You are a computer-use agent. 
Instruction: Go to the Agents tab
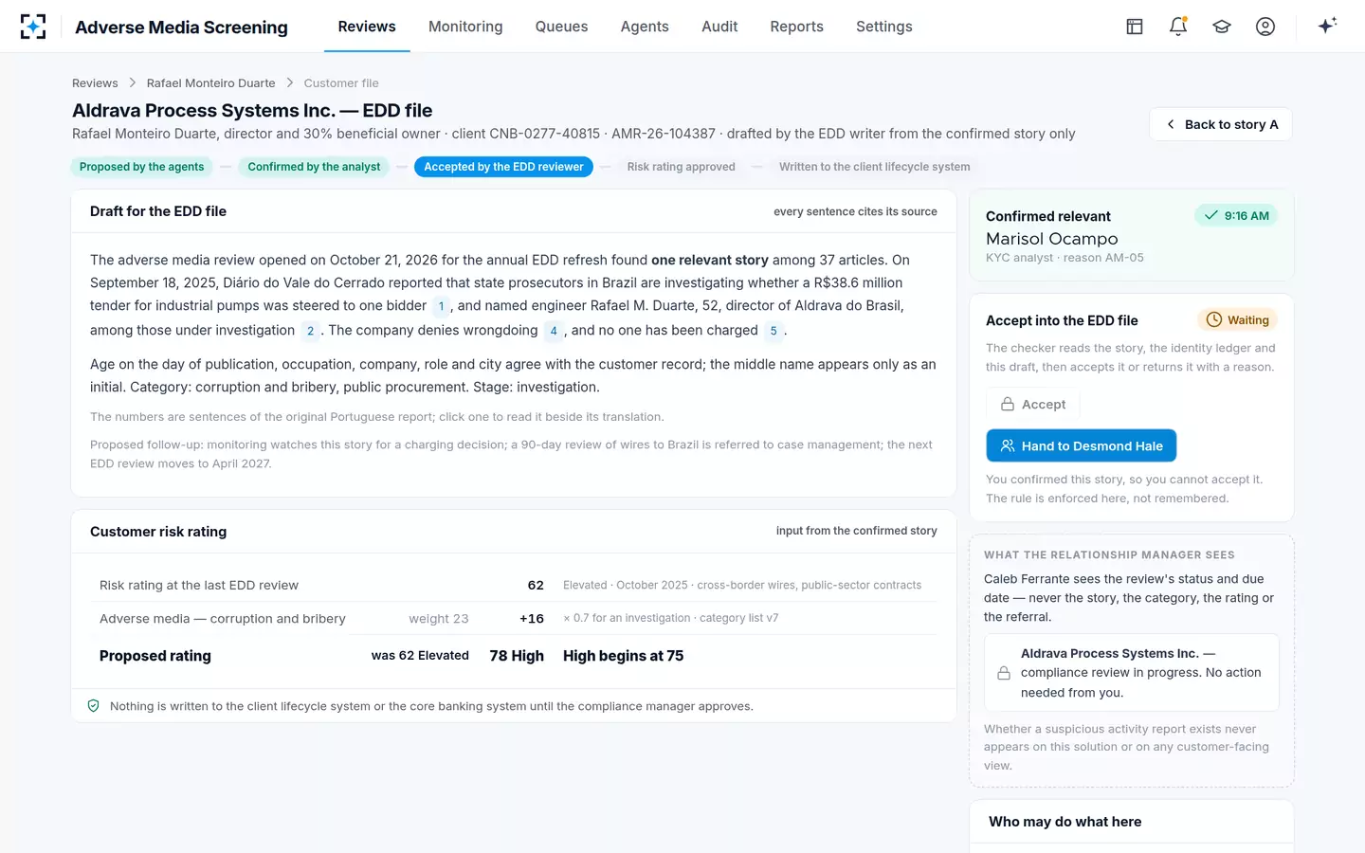pos(645,27)
